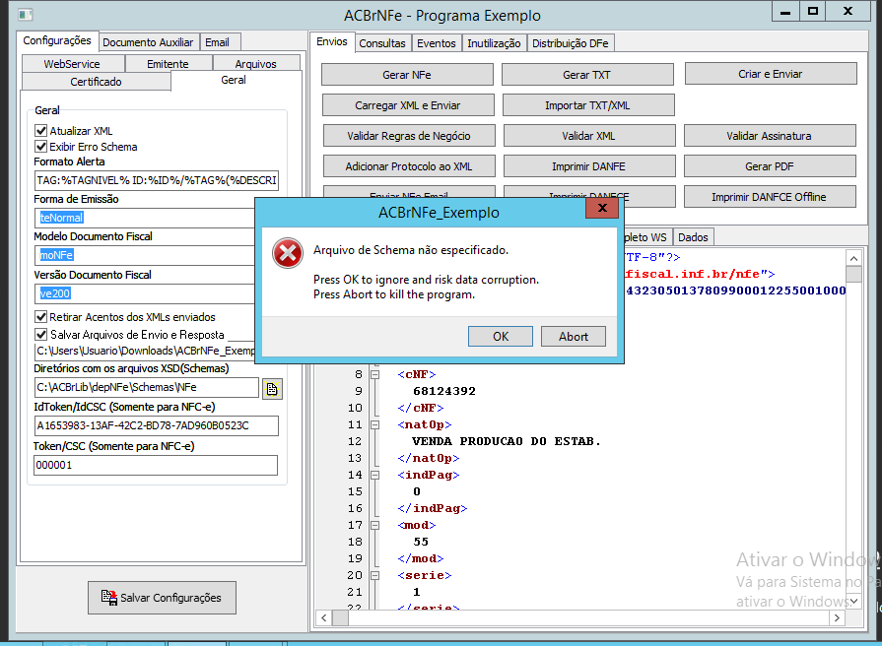Collapse the mod node at line 17
This screenshot has width=882, height=646.
[x=374, y=525]
